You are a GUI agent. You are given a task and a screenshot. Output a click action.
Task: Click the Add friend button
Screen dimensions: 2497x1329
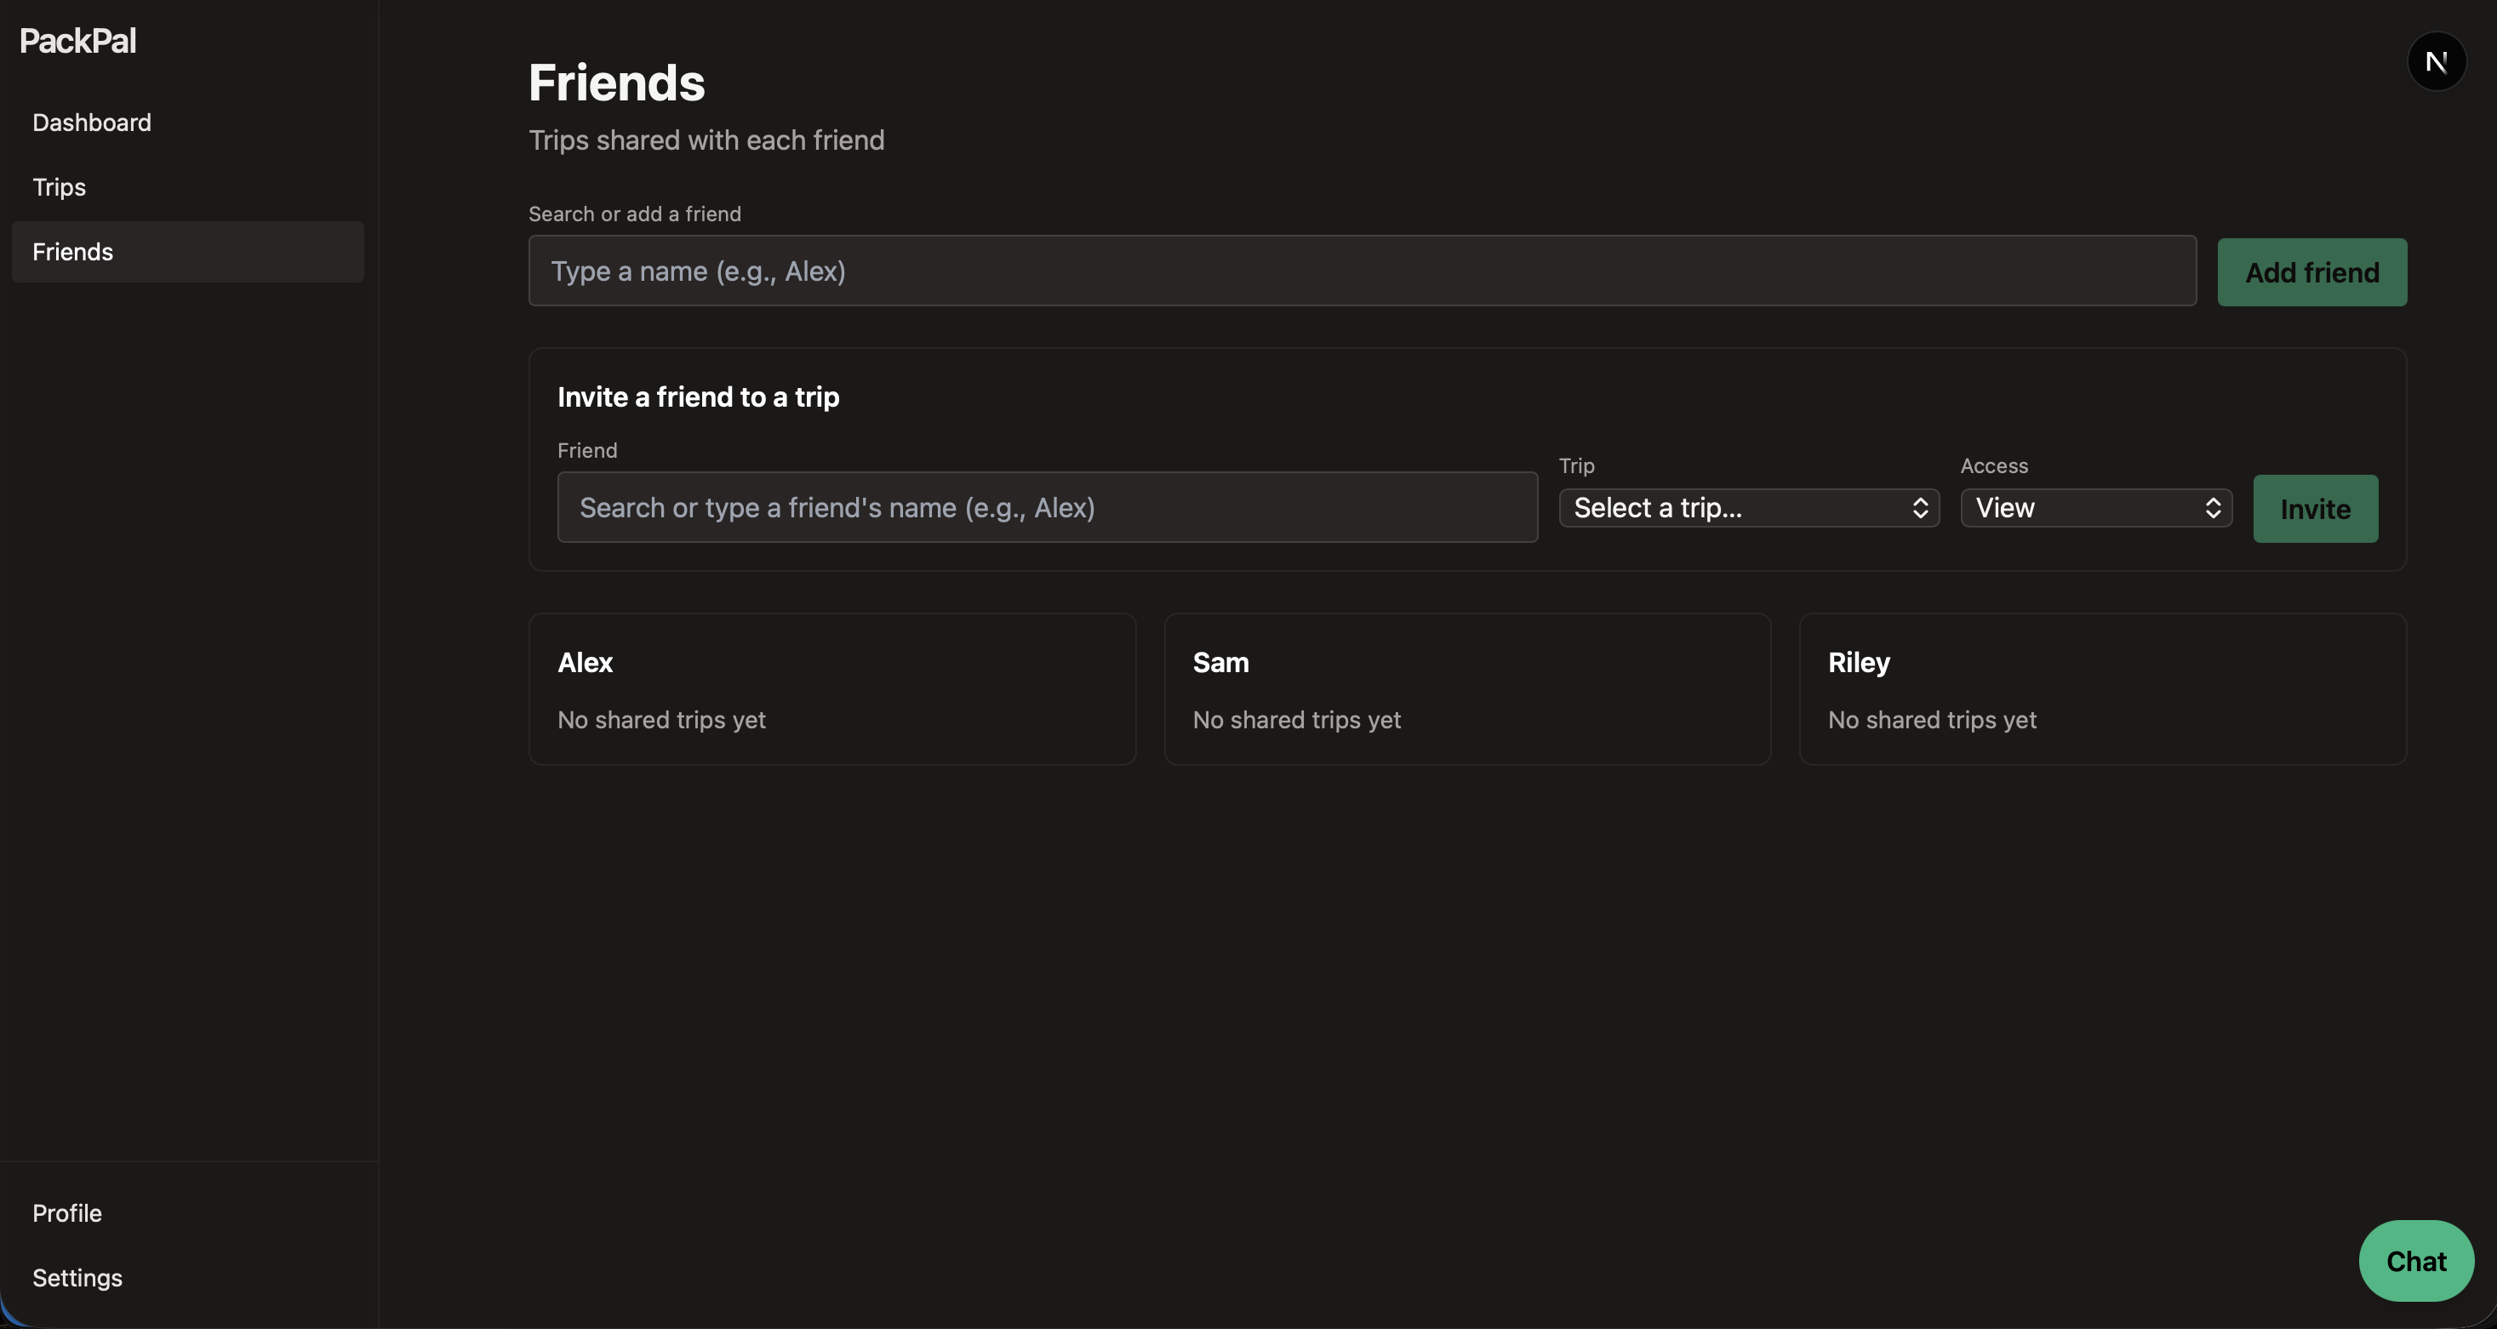coord(2311,272)
